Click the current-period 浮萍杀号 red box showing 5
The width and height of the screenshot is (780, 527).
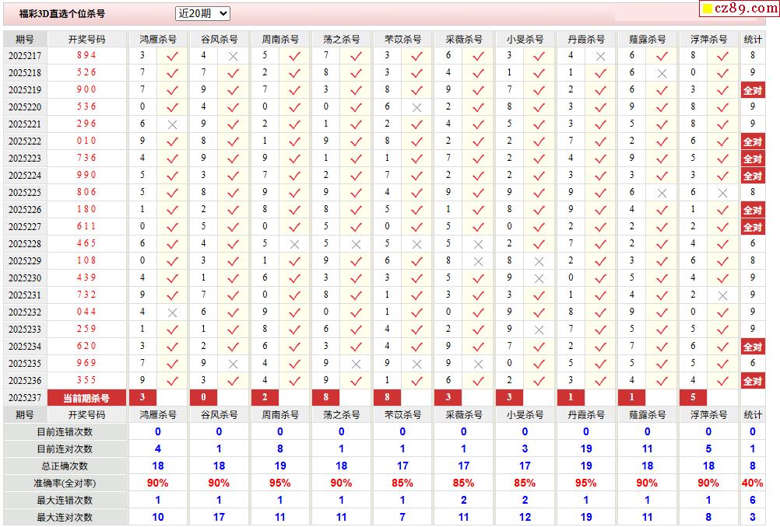point(693,397)
